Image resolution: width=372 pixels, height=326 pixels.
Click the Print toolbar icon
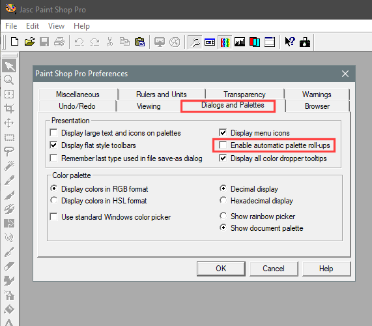[59, 42]
